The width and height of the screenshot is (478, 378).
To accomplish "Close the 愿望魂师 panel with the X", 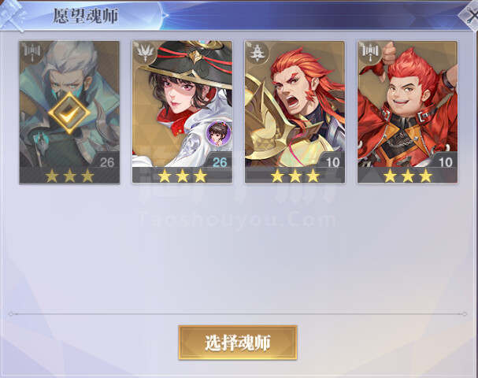I will pyautogui.click(x=469, y=16).
